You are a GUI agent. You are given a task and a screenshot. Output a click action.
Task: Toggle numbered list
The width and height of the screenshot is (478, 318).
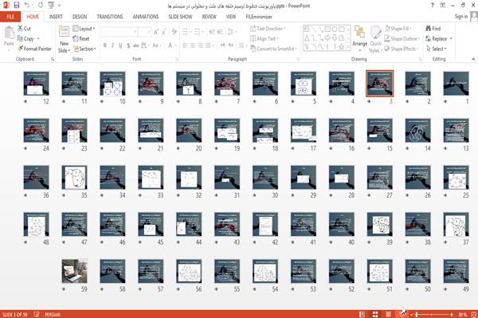198,32
